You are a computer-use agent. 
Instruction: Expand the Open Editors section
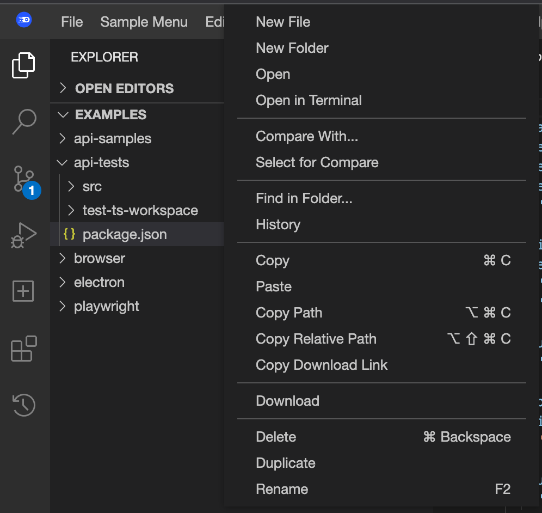pyautogui.click(x=124, y=89)
